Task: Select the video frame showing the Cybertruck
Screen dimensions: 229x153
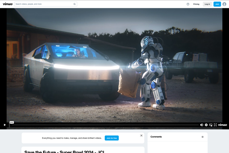Action: click(114, 65)
